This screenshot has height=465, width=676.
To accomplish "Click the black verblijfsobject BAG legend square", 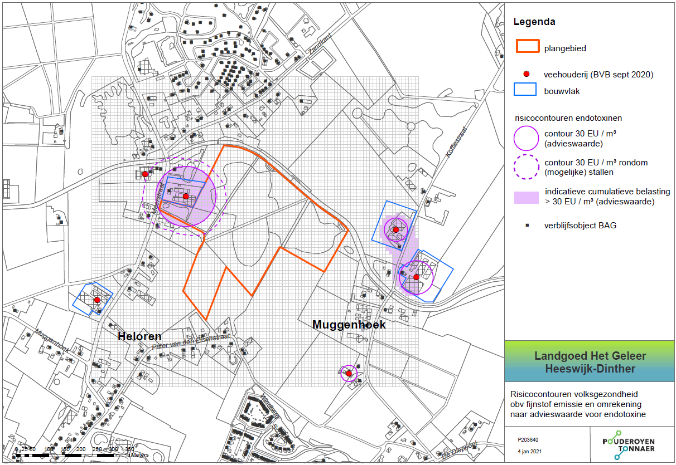I will tap(526, 226).
